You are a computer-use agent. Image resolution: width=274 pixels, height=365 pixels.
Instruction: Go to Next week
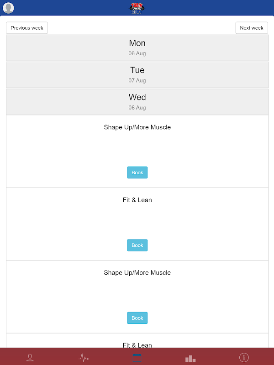[252, 28]
